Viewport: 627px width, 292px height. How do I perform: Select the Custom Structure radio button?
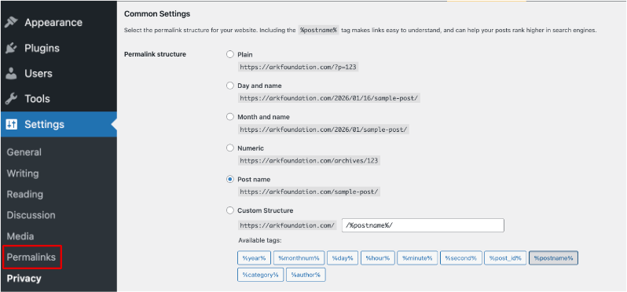click(230, 210)
